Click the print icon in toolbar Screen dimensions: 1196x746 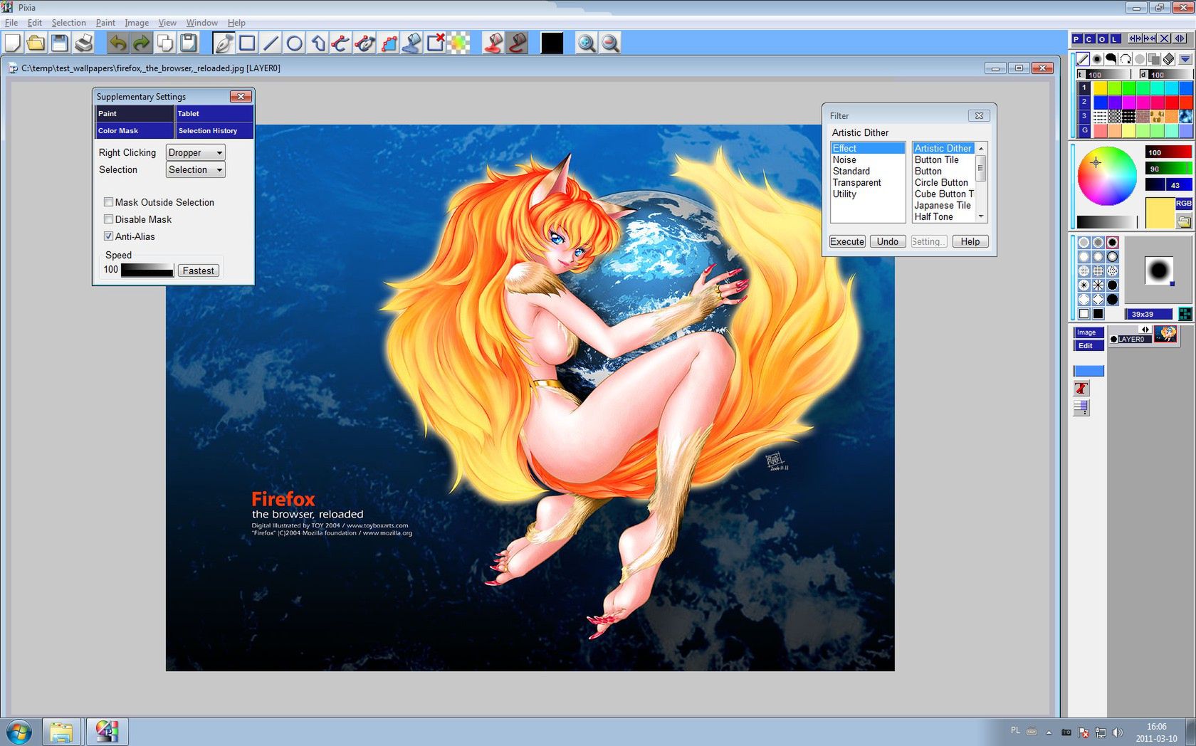(84, 43)
